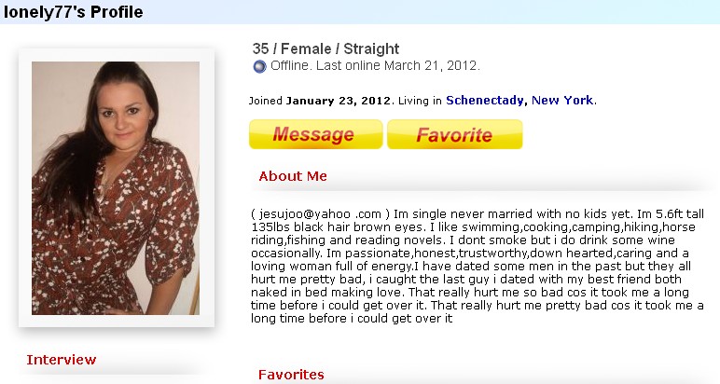Screen dimensions: 720x384
Task: Add the profile with the Favorite button
Action: coord(454,134)
